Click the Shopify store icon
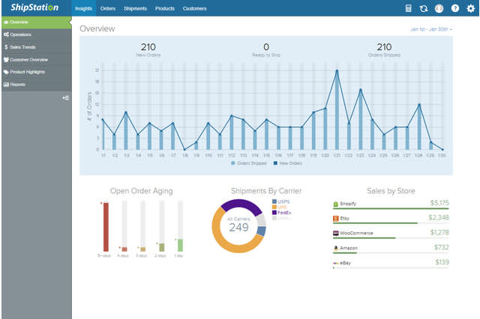The height and width of the screenshot is (319, 480). point(336,203)
